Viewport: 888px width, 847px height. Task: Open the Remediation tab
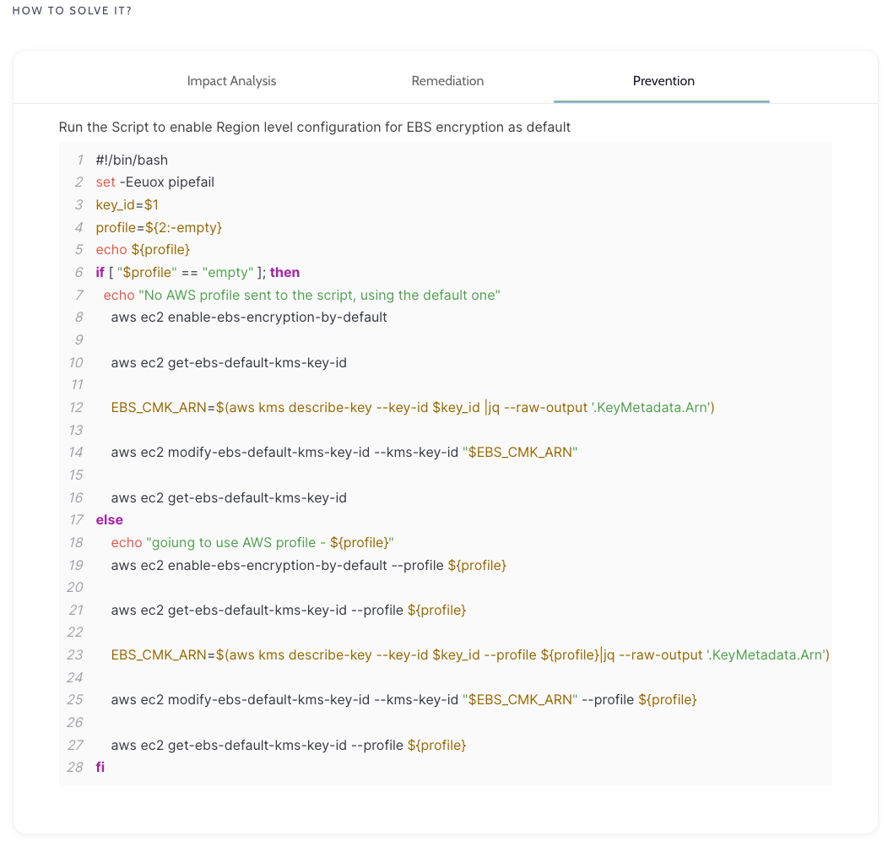(x=447, y=81)
